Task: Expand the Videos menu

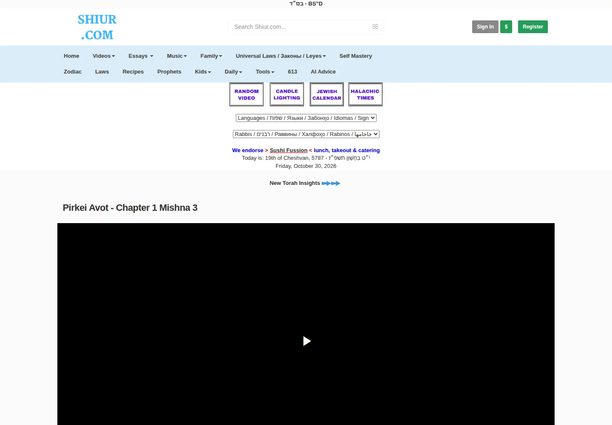Action: (x=104, y=56)
